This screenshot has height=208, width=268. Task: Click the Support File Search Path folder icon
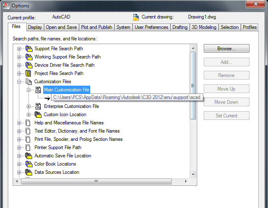click(28, 49)
